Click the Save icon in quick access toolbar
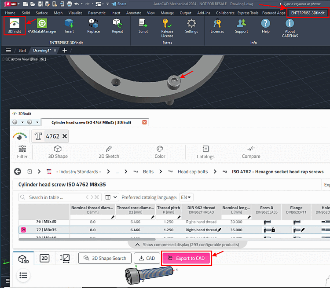The width and height of the screenshot is (330, 288). 40,4
